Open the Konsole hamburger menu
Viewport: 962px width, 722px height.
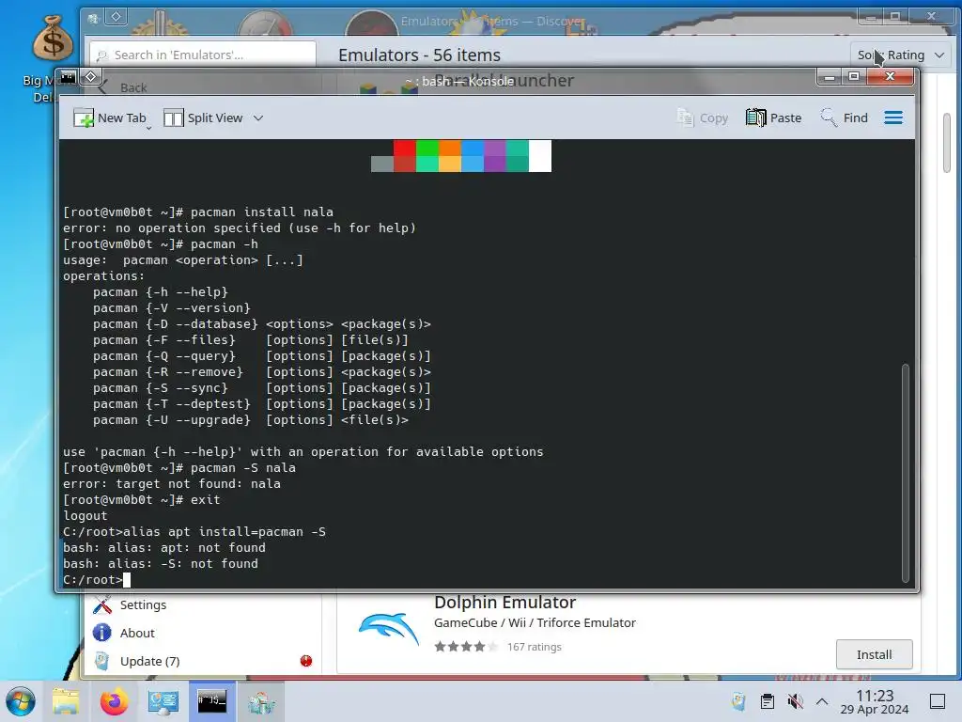tap(893, 118)
